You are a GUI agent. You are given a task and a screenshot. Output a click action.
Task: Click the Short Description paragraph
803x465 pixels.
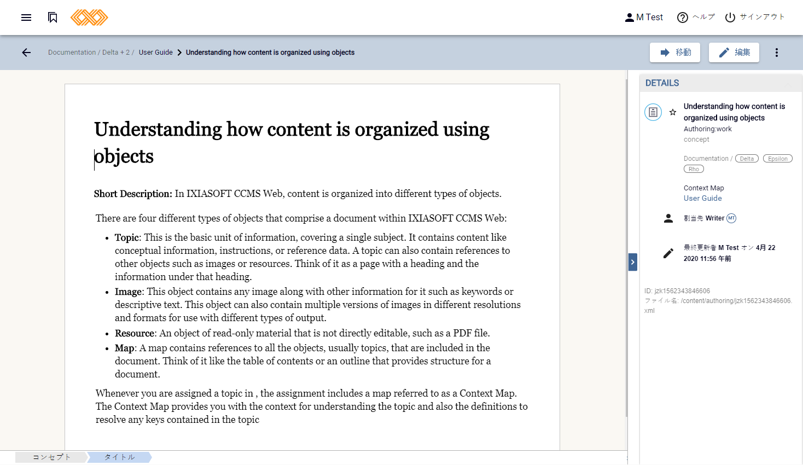click(x=298, y=194)
